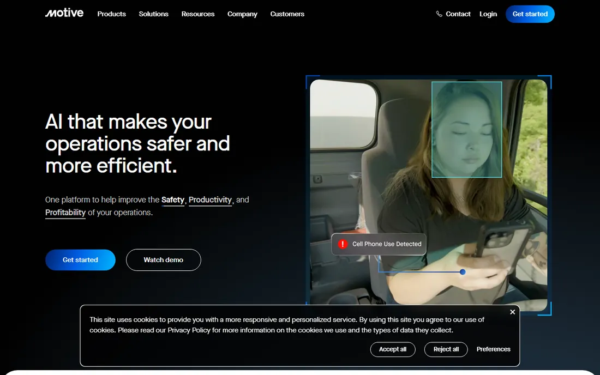Reject all cookies
The width and height of the screenshot is (600, 375).
coord(446,349)
